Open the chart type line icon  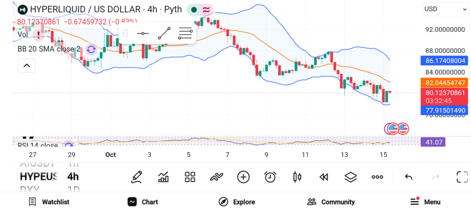(217, 177)
